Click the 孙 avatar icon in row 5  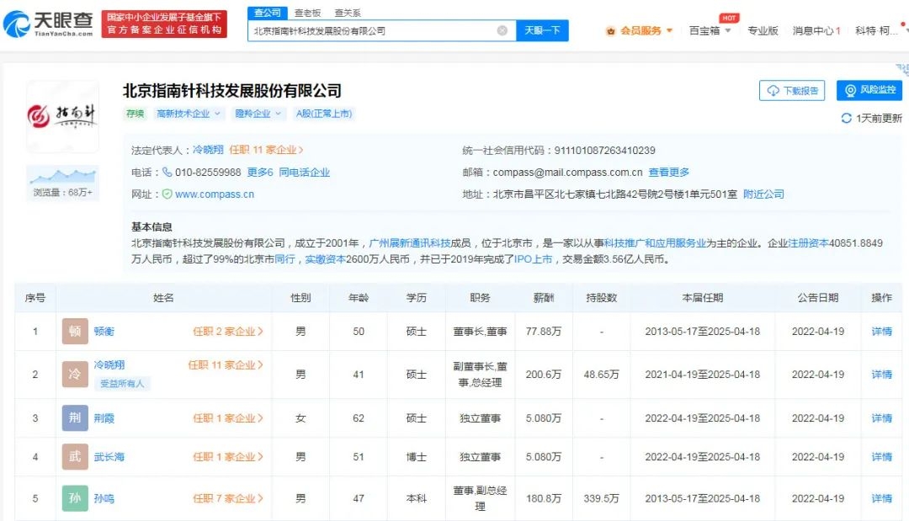click(75, 497)
